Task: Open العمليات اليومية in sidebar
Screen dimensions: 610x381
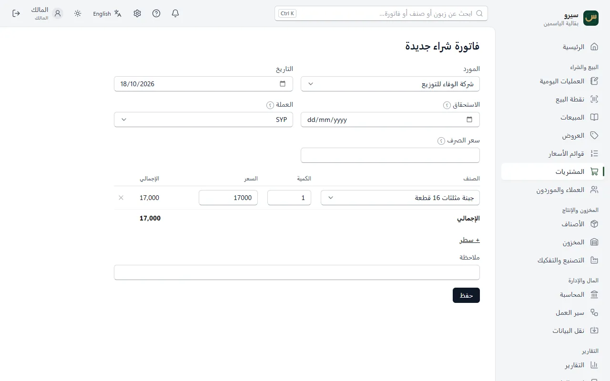Action: [553, 81]
